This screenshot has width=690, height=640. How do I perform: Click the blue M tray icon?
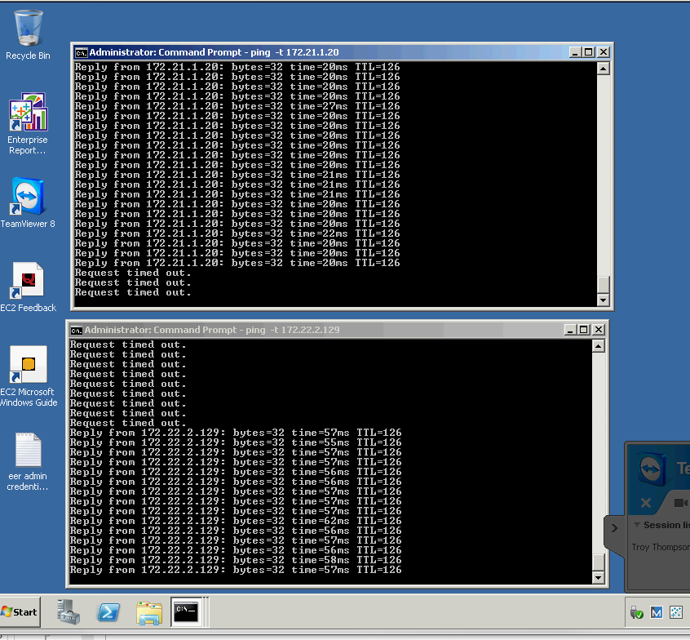[x=656, y=612]
